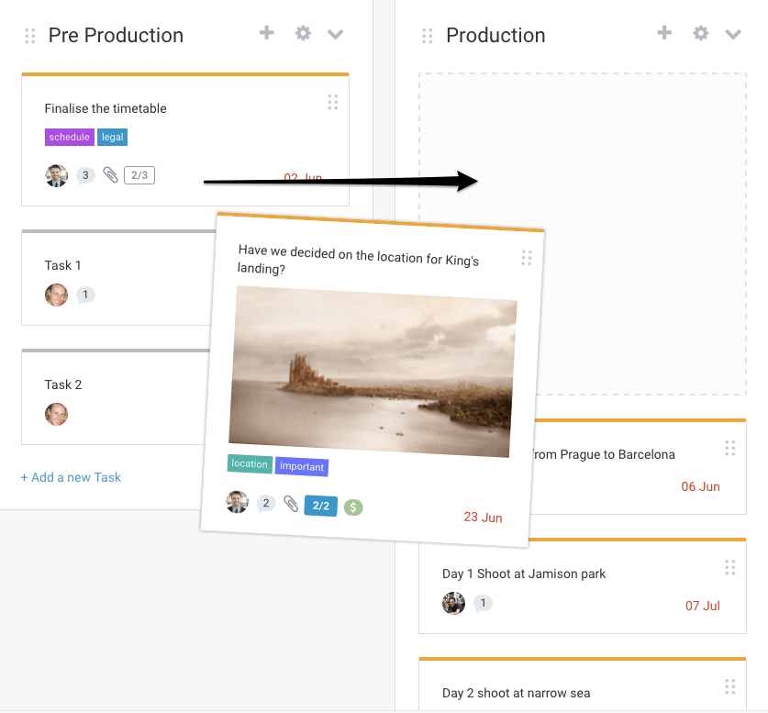Click drag handle beside Production title
Screen dimensions: 768x713
pyautogui.click(x=428, y=36)
